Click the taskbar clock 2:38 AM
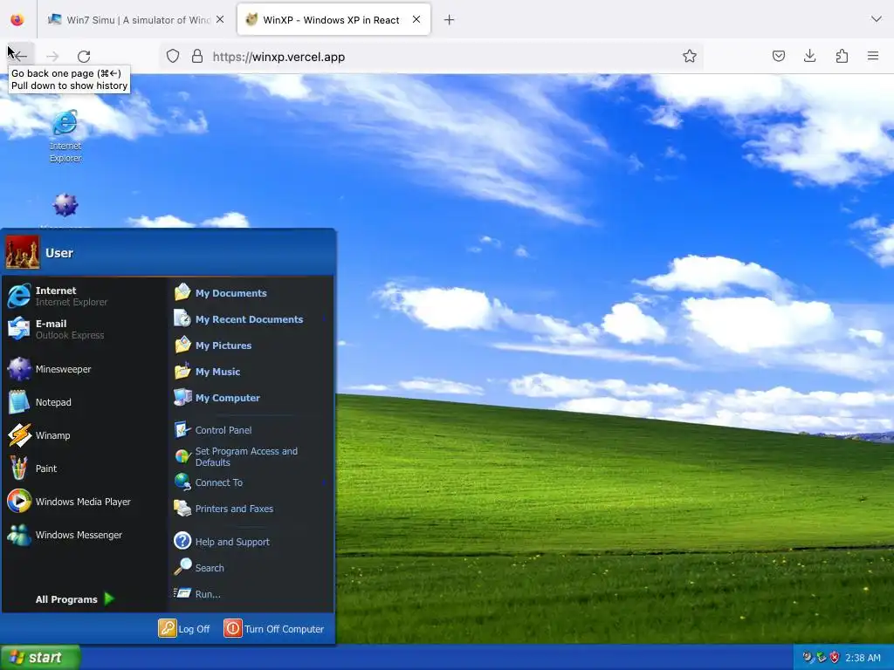Screen dimensions: 894x670 coord(863,658)
